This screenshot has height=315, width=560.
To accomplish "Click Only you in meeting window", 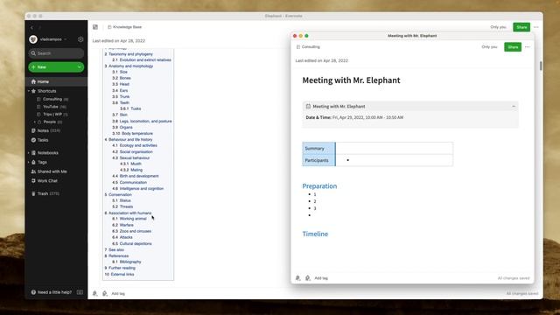I will tap(489, 46).
